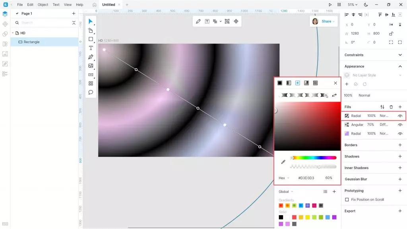This screenshot has height=229, width=407.
Task: Delete fills using trash icon
Action: pyautogui.click(x=391, y=107)
